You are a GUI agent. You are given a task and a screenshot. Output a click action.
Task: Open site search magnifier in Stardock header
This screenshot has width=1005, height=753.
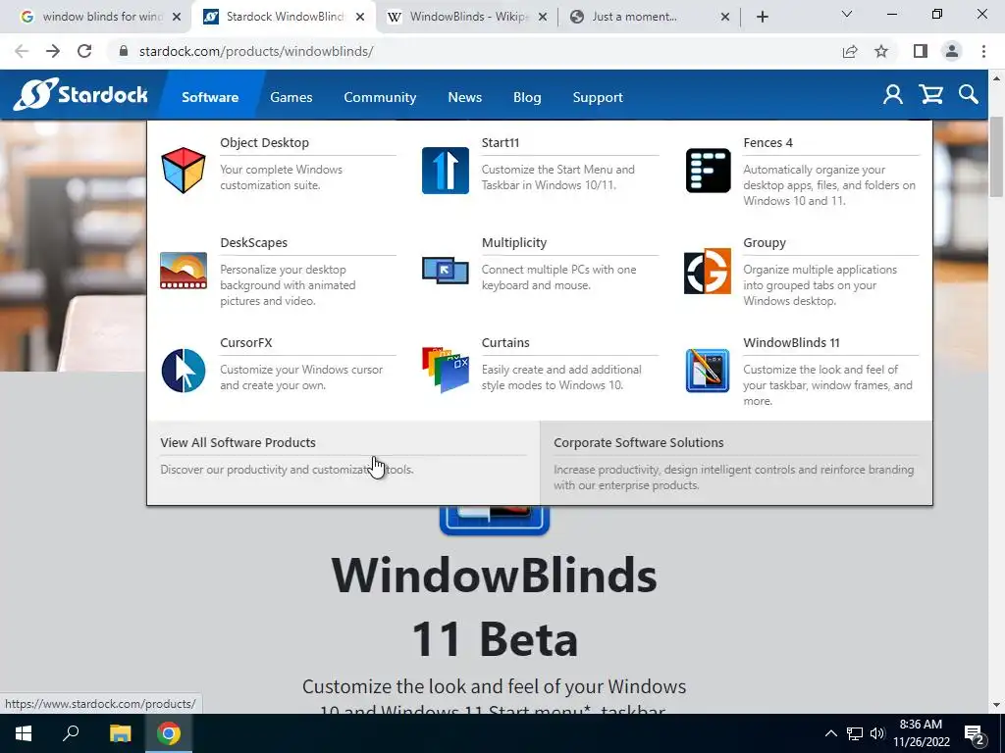pos(969,95)
